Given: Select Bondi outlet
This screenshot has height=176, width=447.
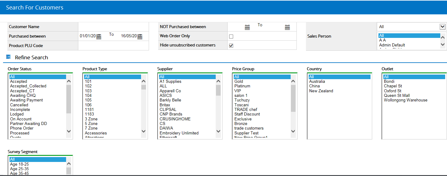Looking at the screenshot, I should 414,81.
